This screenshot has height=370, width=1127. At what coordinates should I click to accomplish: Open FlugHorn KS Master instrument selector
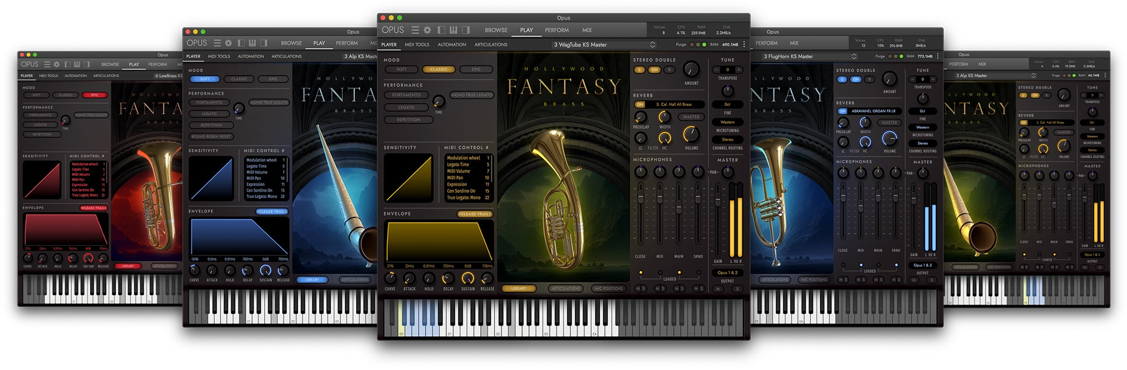point(809,56)
